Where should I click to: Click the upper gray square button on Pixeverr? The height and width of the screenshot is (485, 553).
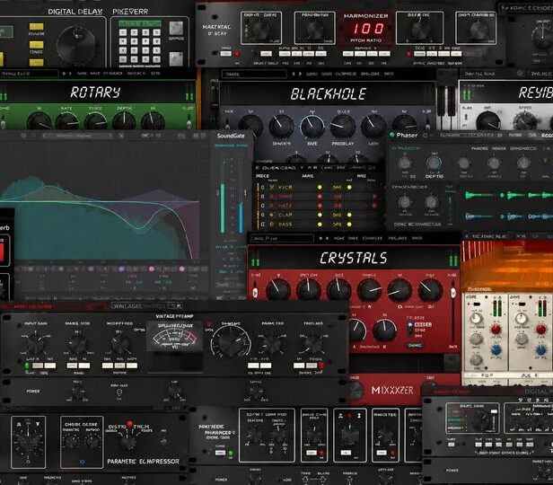[x=176, y=28]
